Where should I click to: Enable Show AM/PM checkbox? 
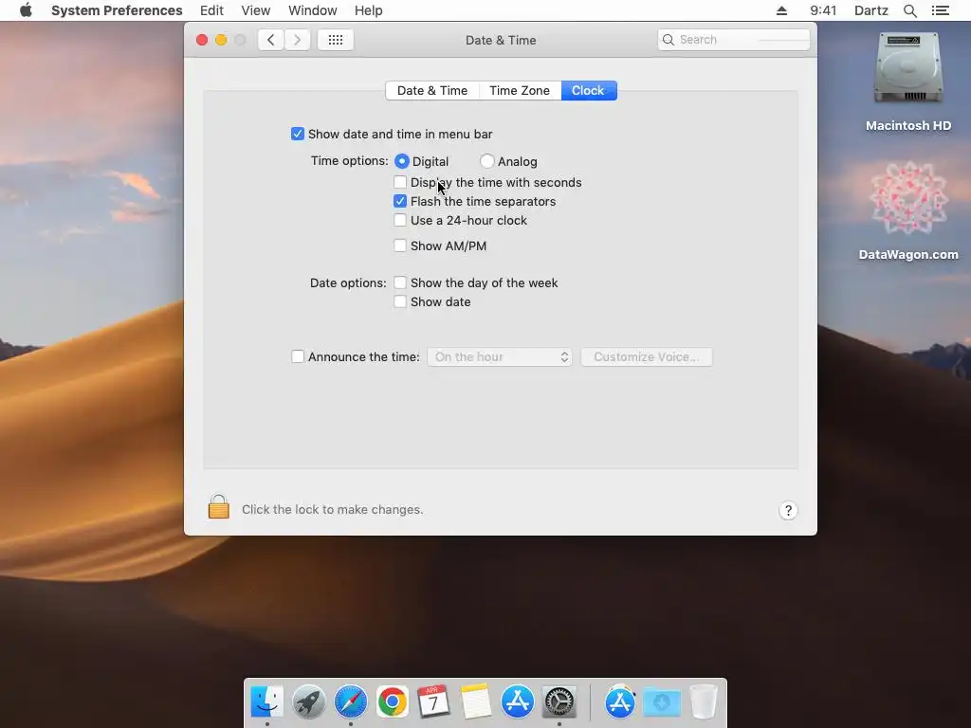[x=400, y=246]
